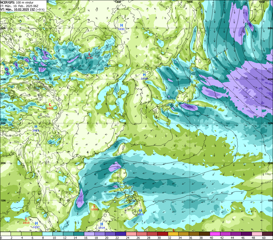Click the pressure value 1014
Viewport: 273px width, 240px height.
tap(102, 228)
